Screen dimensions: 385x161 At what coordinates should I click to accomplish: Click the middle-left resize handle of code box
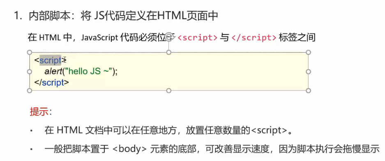tap(29, 71)
